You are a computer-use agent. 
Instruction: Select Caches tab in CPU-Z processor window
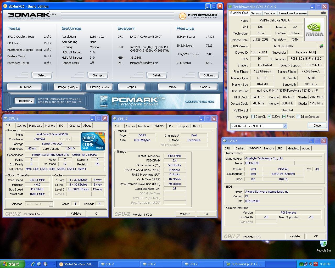point(21,126)
